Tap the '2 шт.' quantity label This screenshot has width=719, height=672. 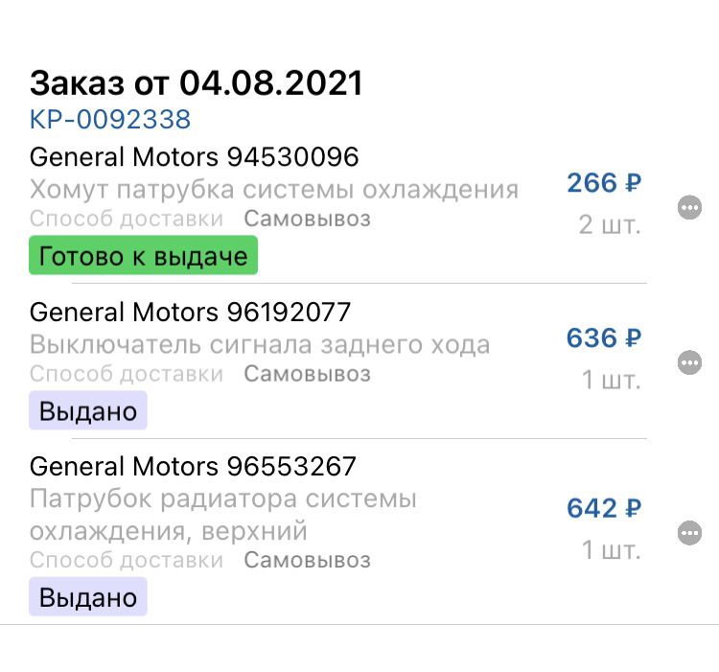click(x=610, y=225)
